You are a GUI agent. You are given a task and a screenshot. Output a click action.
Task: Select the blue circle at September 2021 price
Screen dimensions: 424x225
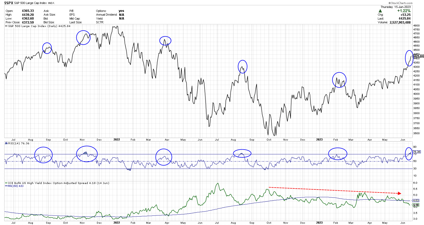tap(47, 48)
